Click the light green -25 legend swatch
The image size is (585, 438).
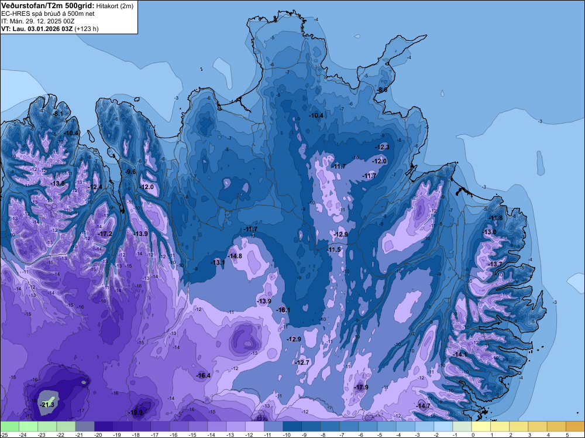pyautogui.click(x=9, y=426)
